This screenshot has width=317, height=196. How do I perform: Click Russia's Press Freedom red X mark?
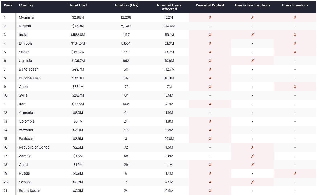[x=295, y=173]
